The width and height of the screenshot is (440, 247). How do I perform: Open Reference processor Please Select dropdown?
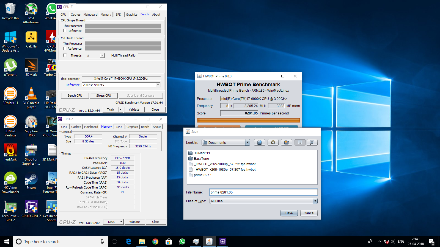pos(121,85)
